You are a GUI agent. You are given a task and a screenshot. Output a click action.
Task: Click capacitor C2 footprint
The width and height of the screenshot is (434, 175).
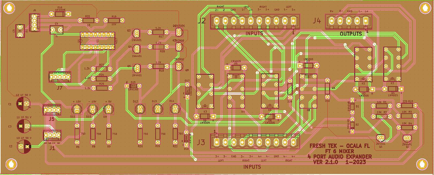(x=24, y=146)
